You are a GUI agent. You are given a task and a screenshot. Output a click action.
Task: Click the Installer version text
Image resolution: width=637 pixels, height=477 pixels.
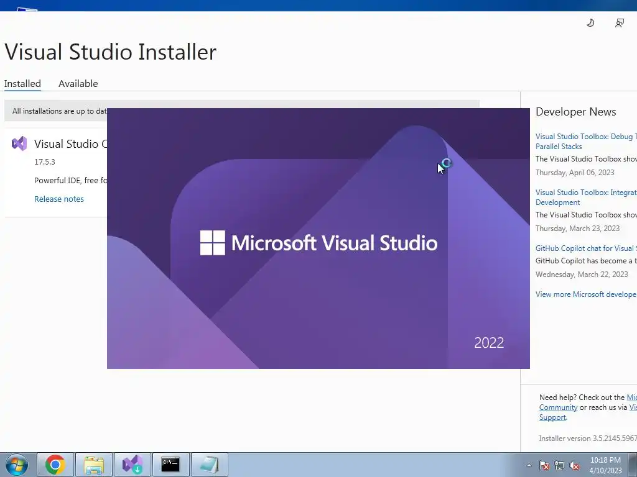(588, 438)
